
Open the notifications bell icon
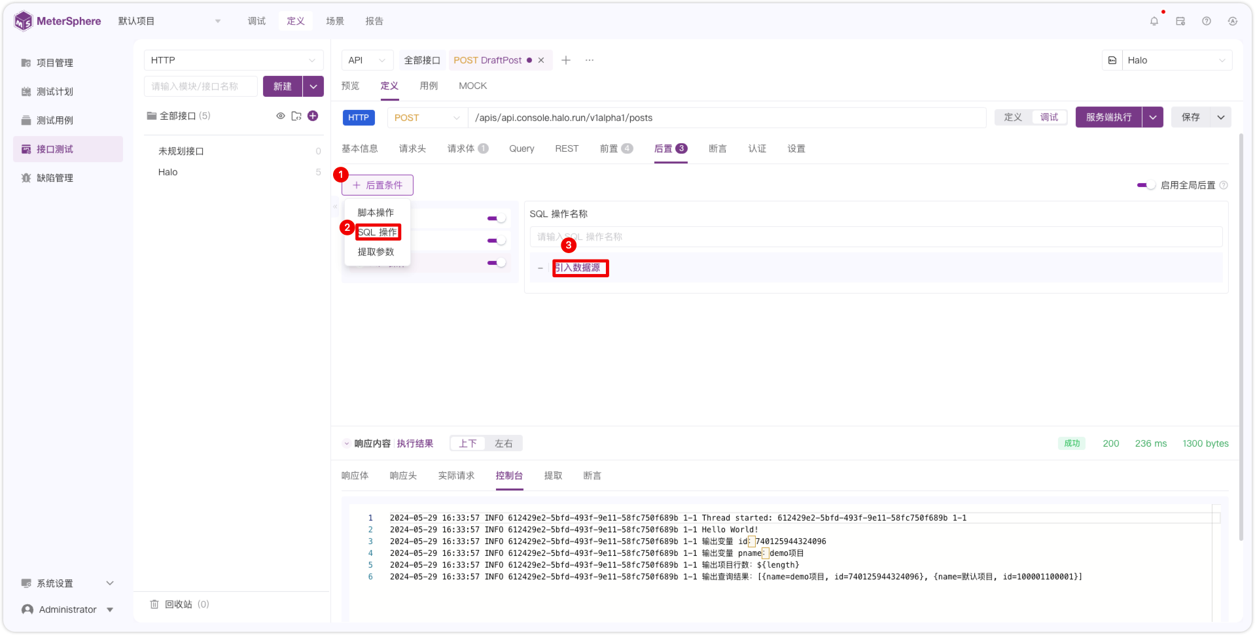point(1154,21)
